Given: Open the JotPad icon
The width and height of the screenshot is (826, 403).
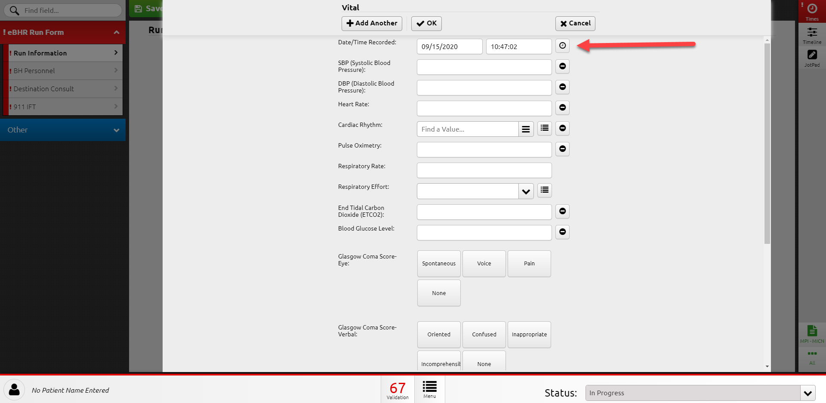Looking at the screenshot, I should 812,58.
